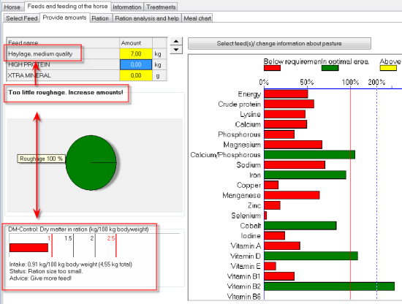Click the Iodine label
Viewport: 402px width, 304px height.
tap(251, 235)
